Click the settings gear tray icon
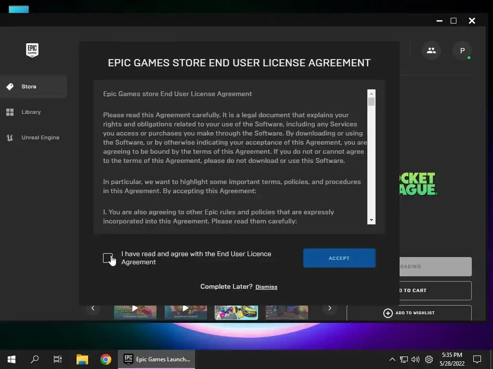This screenshot has width=493, height=369. 429,359
